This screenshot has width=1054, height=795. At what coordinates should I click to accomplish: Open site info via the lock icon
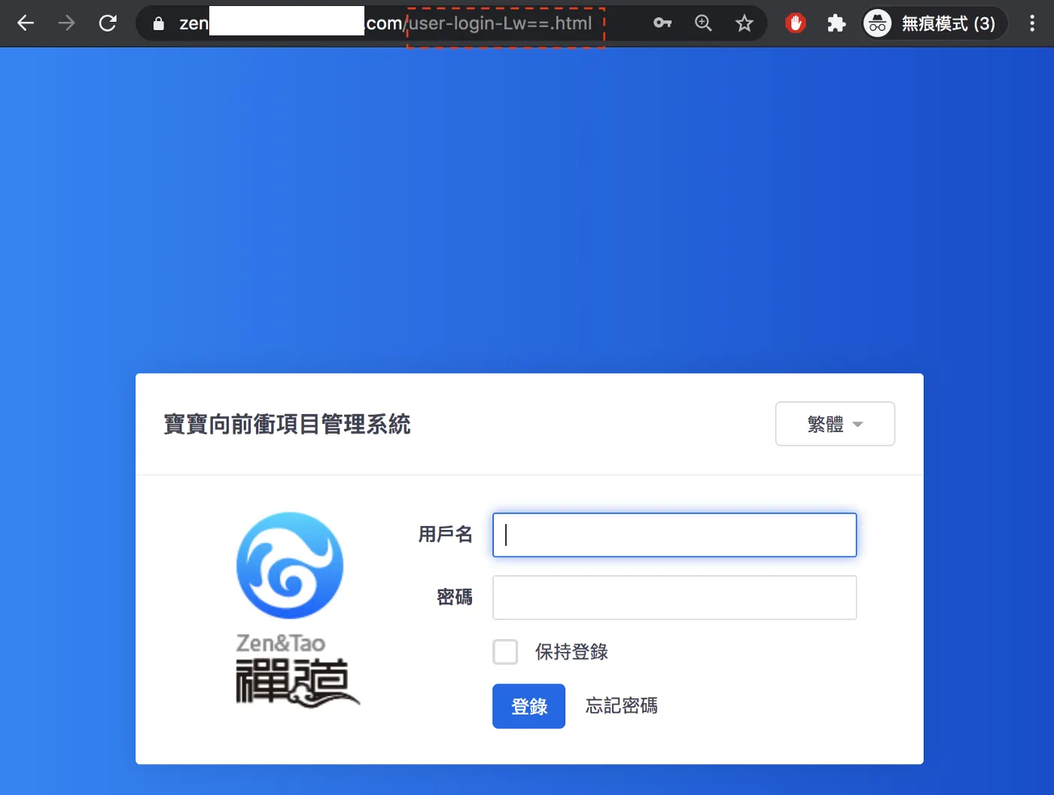(x=158, y=23)
